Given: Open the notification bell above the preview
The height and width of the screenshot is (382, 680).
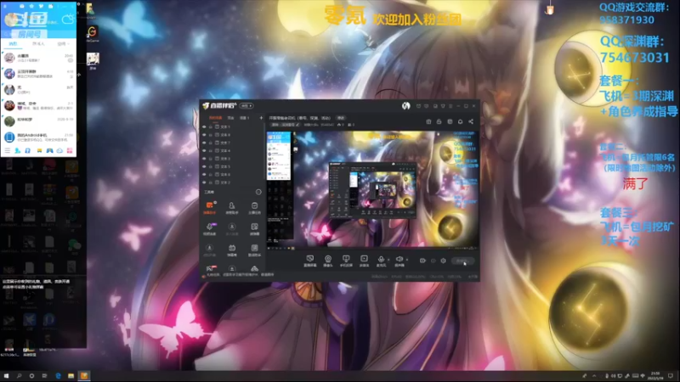Looking at the screenshot, I should [461, 121].
